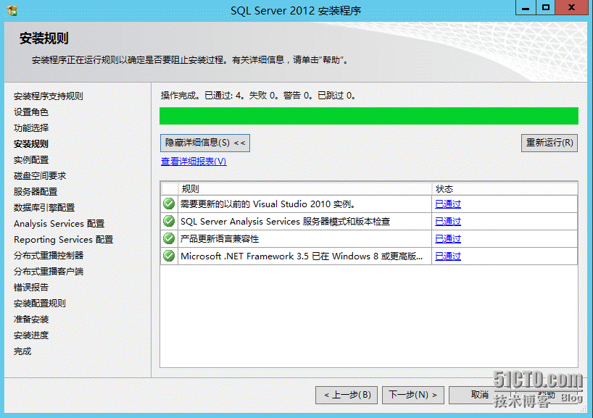Select 安装规则 step in sidebar
Image resolution: width=593 pixels, height=418 pixels.
click(x=31, y=144)
